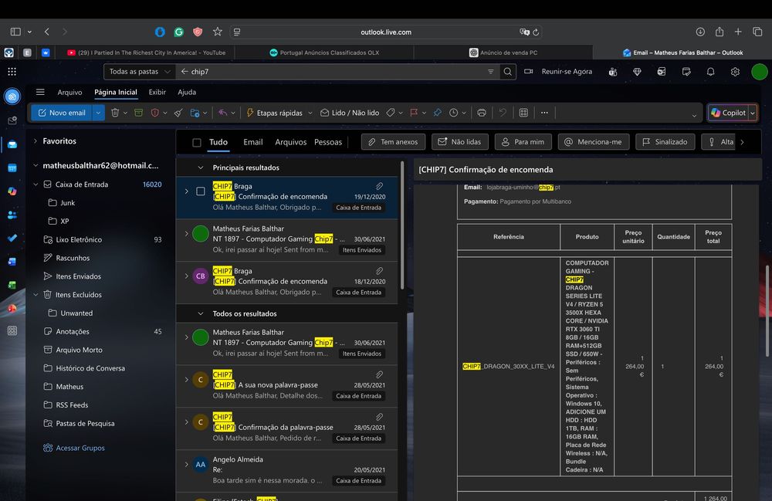772x501 pixels.
Task: Click the Sweep broom icon
Action: [178, 113]
